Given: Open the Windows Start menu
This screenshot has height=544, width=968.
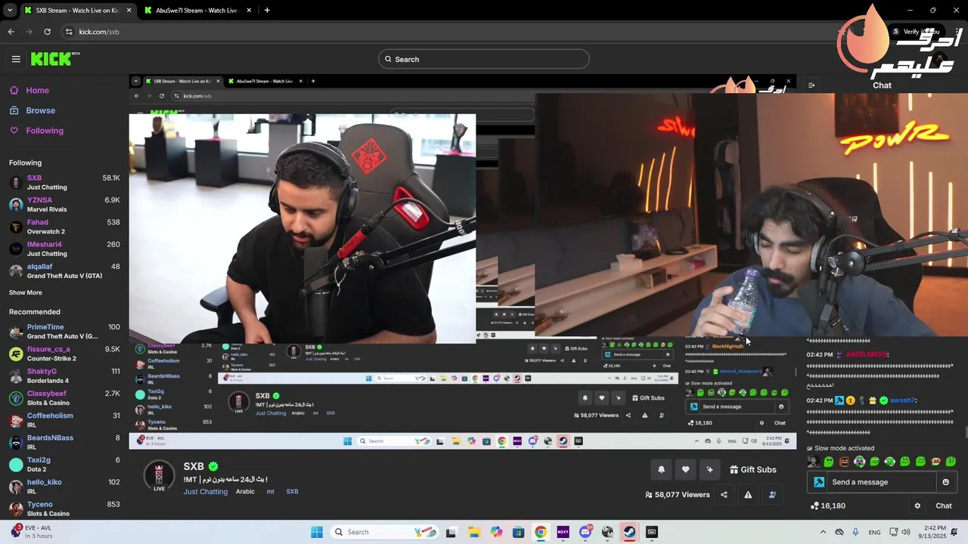Looking at the screenshot, I should 317,532.
